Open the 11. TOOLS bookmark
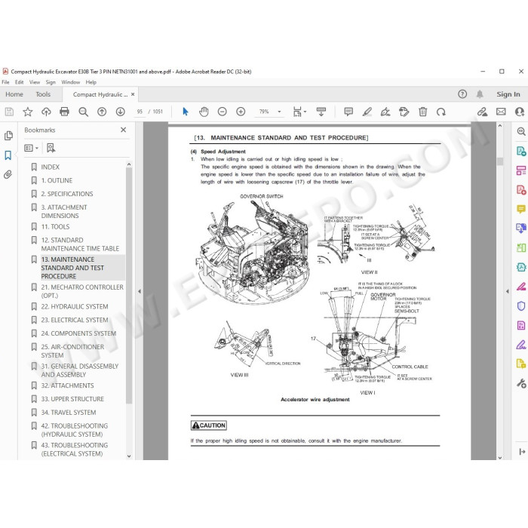 click(x=55, y=227)
